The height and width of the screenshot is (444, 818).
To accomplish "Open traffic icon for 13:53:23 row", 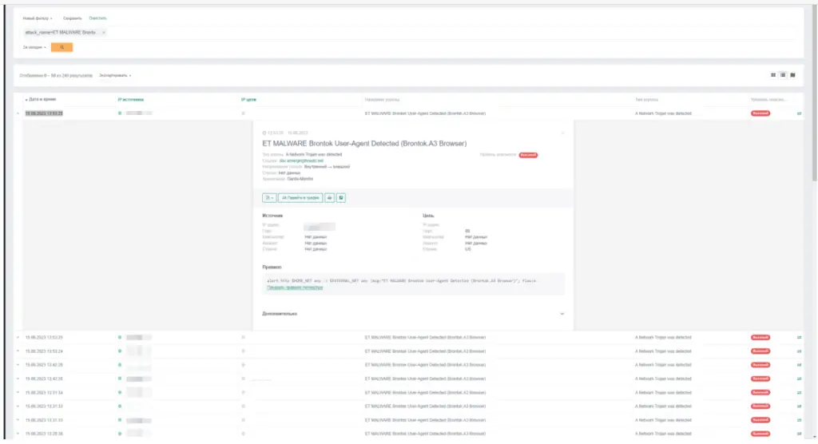I will click(x=799, y=113).
